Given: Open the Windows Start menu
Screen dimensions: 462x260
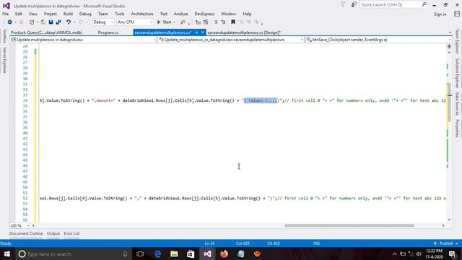Looking at the screenshot, I should point(7,253).
